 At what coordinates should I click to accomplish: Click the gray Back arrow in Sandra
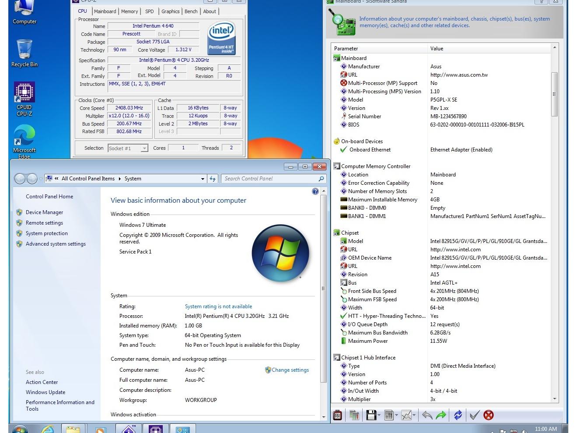coord(427,415)
